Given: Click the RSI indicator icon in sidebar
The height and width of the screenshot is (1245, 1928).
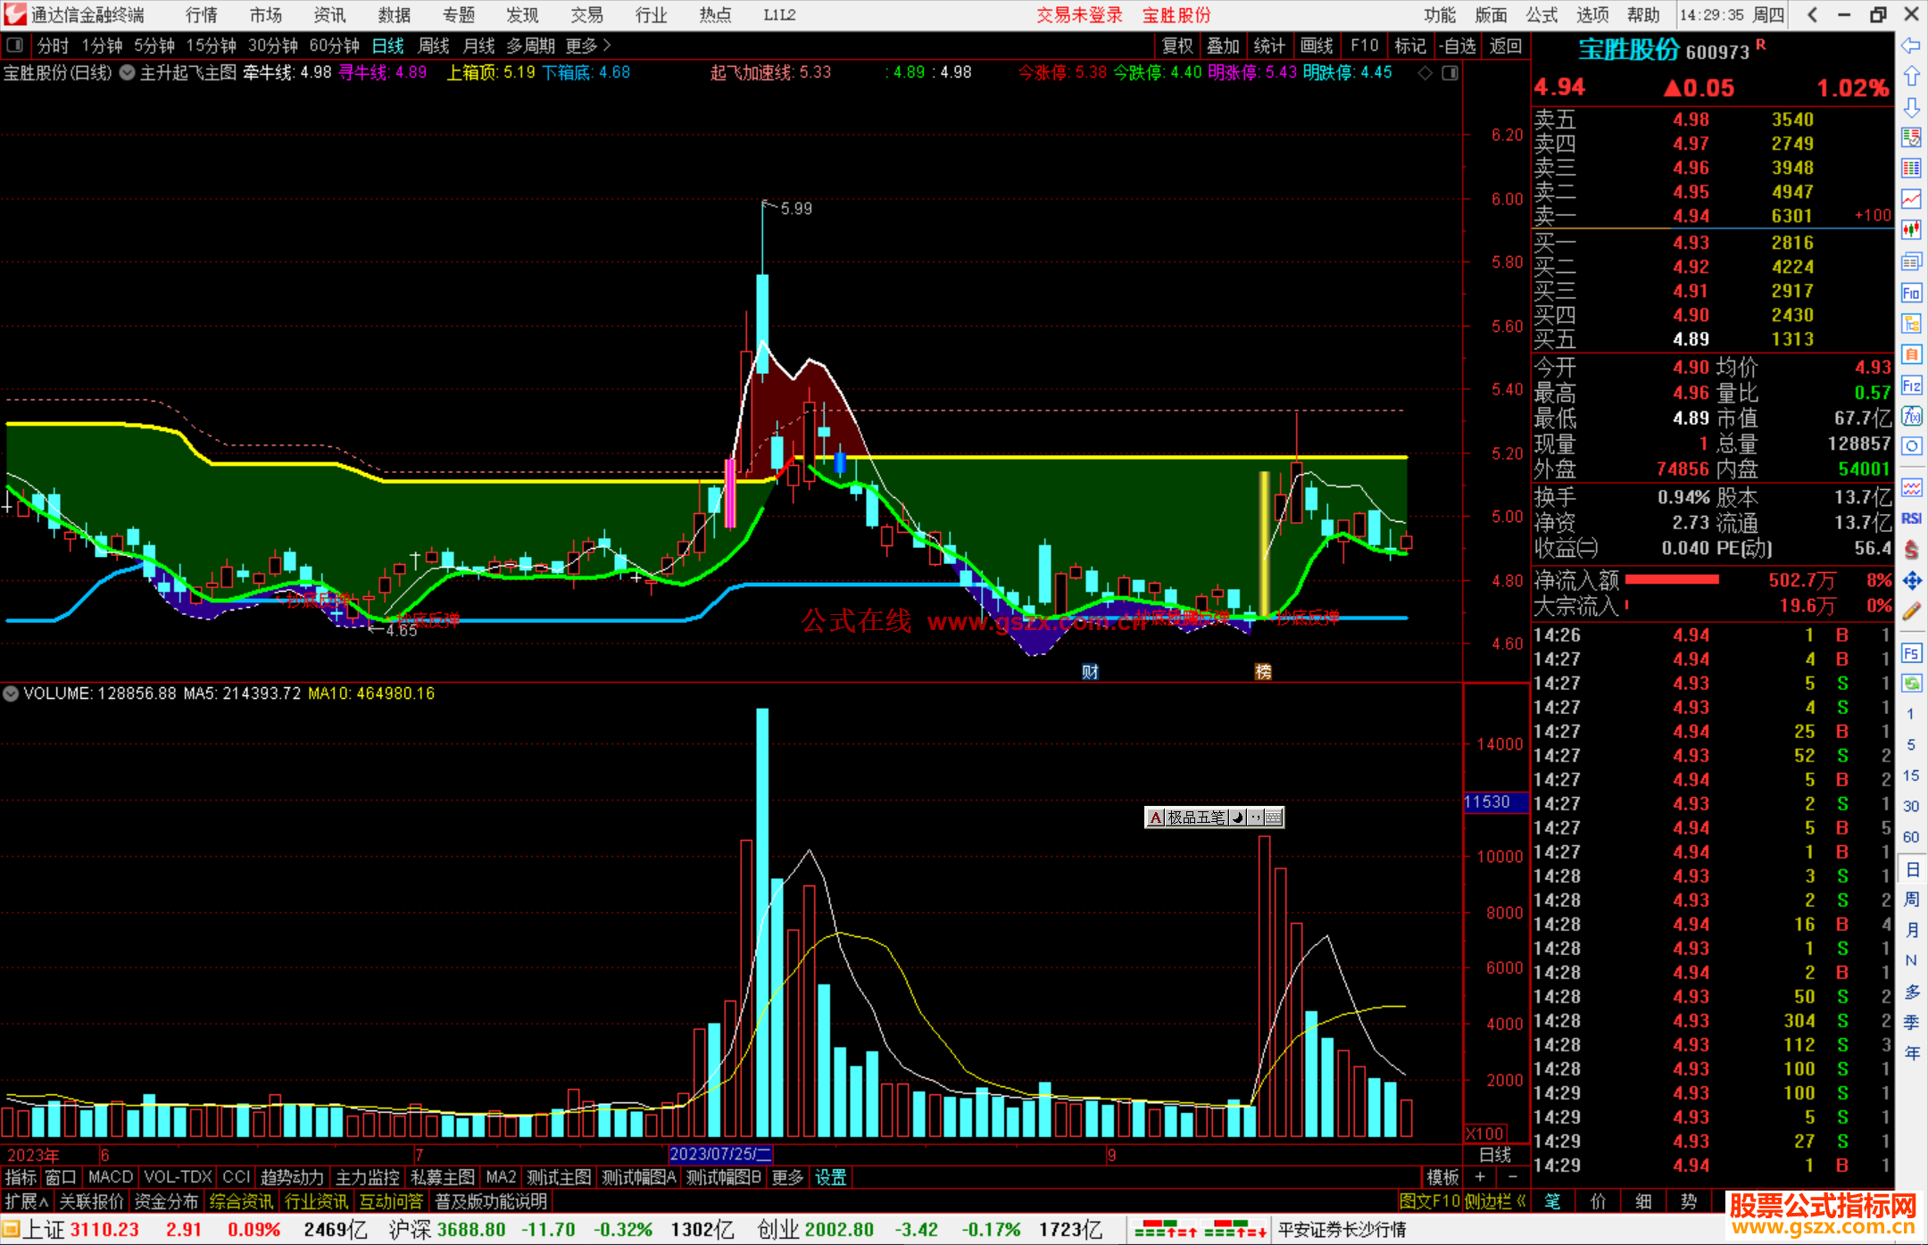Looking at the screenshot, I should 1911,519.
